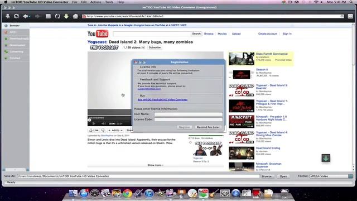The image size is (357, 201).
Task: Click the Save As path field
Action: pyautogui.click(x=138, y=176)
